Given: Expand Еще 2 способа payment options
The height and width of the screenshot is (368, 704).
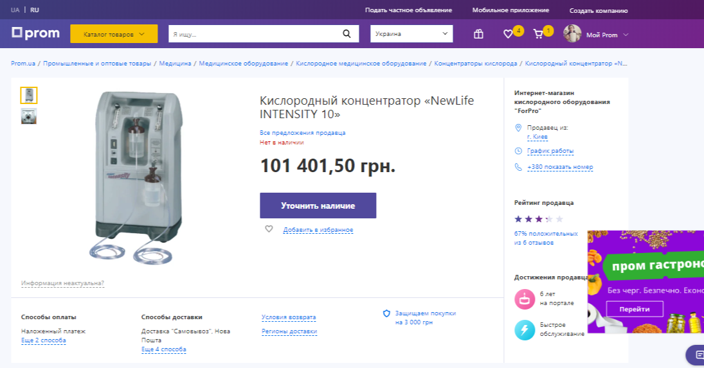Looking at the screenshot, I should (44, 340).
